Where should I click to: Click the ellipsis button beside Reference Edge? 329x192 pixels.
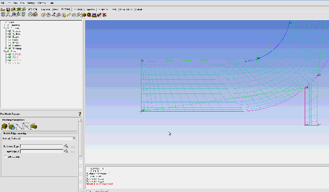[73, 146]
